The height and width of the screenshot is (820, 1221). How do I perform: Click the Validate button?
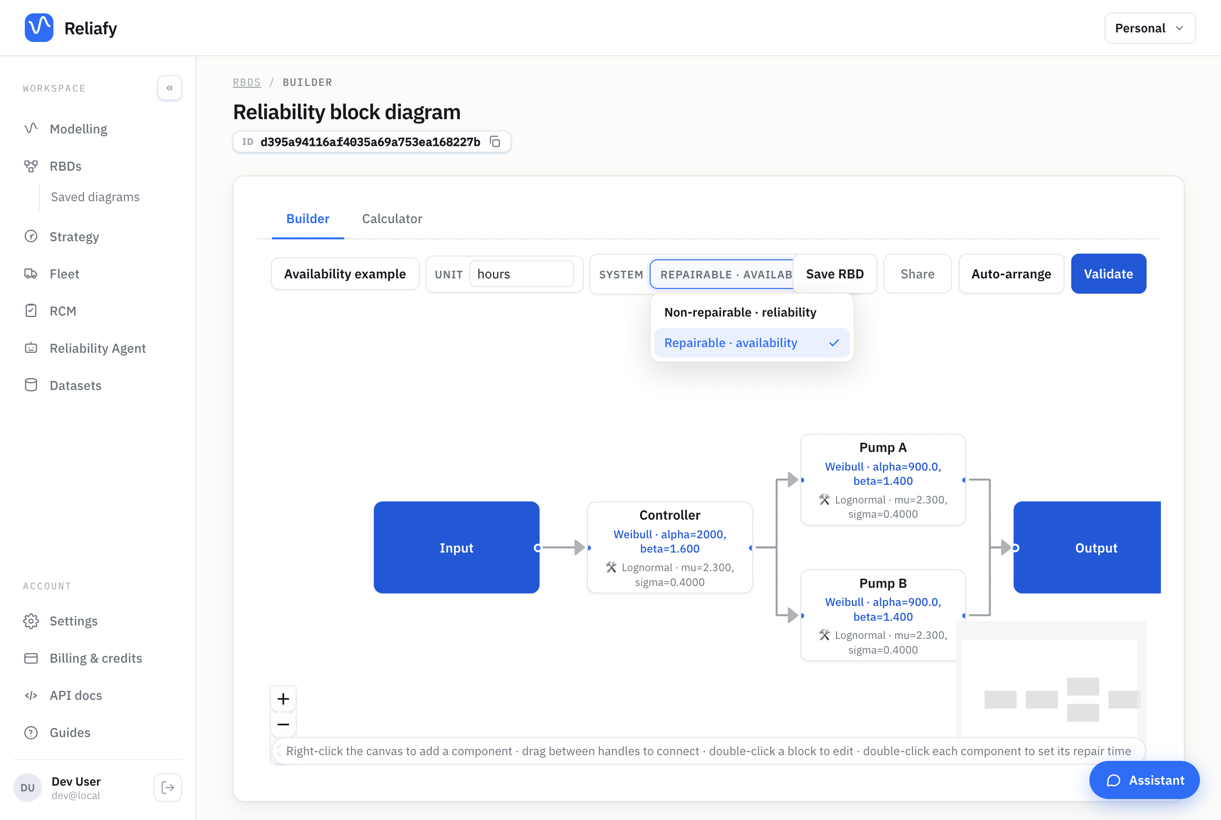click(x=1108, y=274)
